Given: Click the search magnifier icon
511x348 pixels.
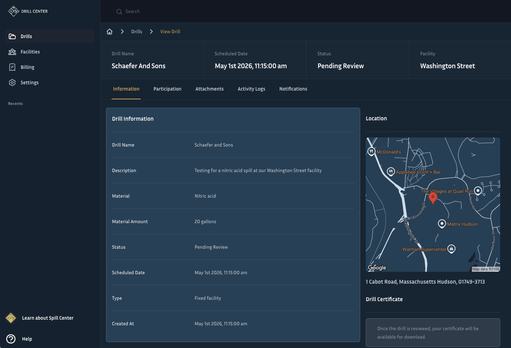Looking at the screenshot, I should click(x=119, y=12).
